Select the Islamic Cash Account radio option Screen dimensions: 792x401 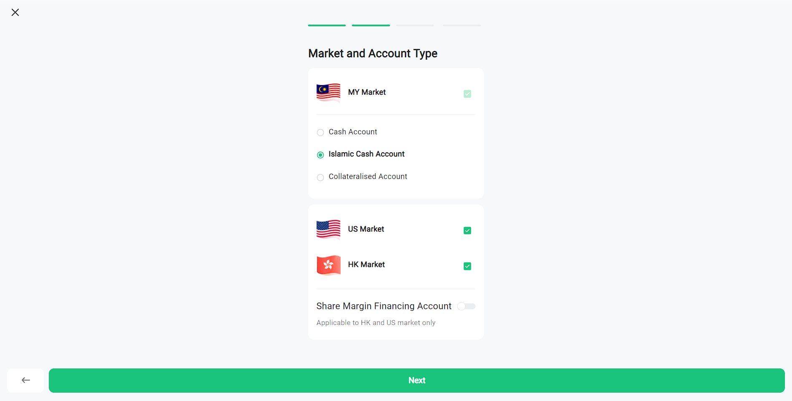click(x=320, y=155)
